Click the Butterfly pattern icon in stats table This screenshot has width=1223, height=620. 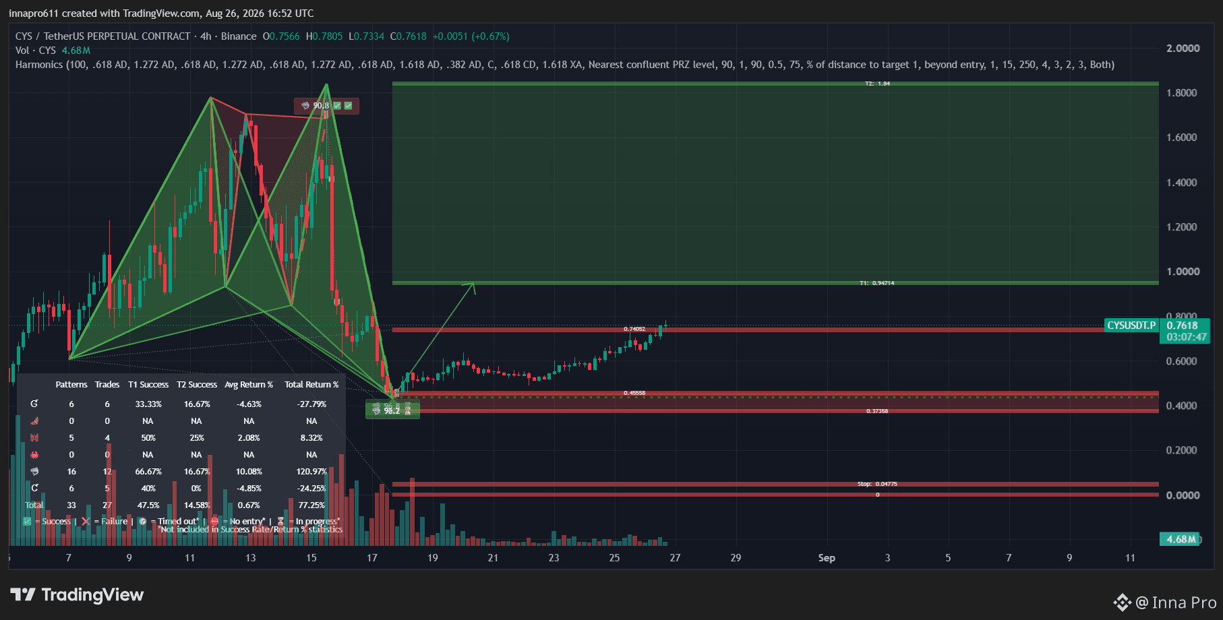pyautogui.click(x=34, y=437)
